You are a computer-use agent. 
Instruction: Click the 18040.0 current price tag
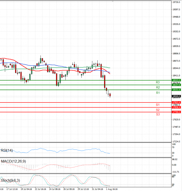click(x=176, y=96)
